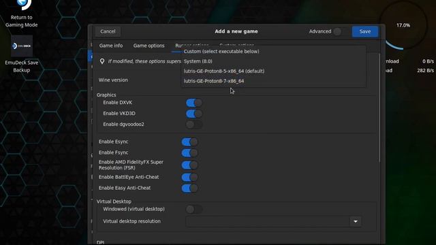Select Custom (select executable below) option
The width and height of the screenshot is (436, 245).
pyautogui.click(x=273, y=52)
